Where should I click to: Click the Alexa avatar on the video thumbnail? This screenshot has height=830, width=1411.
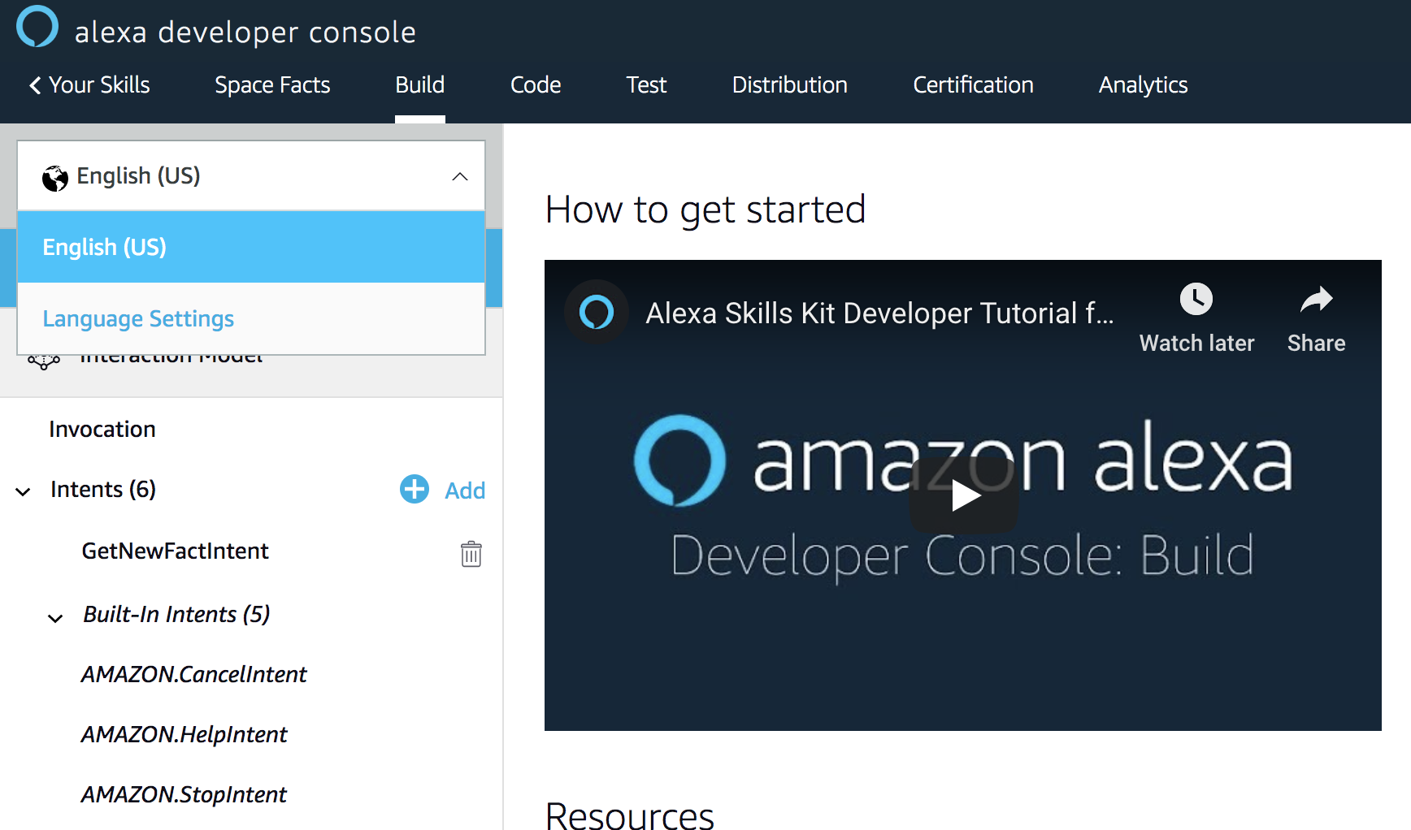(x=597, y=312)
